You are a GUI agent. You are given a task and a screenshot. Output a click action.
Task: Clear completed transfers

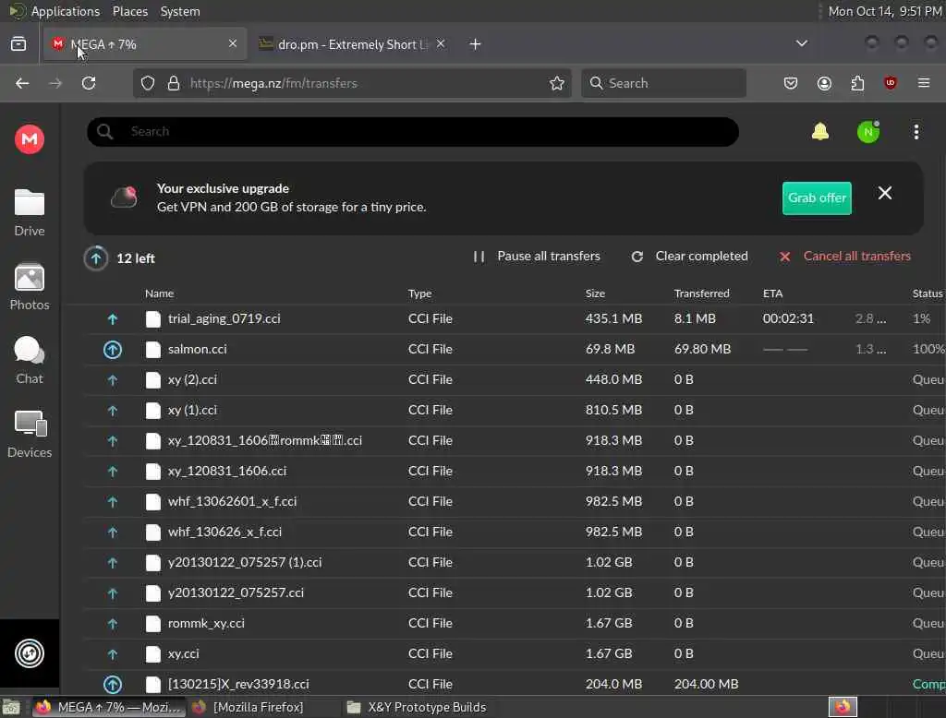coord(689,257)
